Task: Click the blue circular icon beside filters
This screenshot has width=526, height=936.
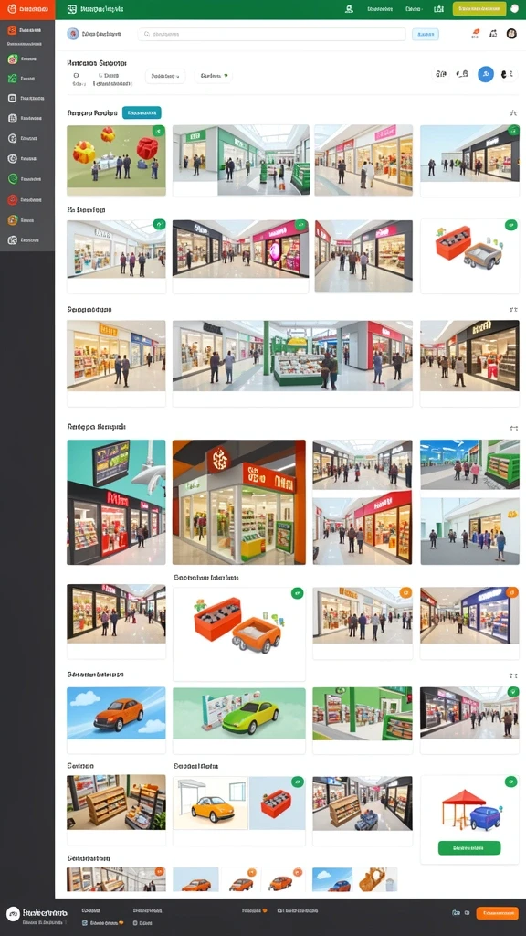Action: click(x=486, y=74)
